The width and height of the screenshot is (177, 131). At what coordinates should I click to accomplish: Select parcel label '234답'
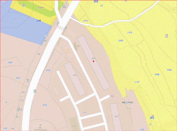(121, 41)
